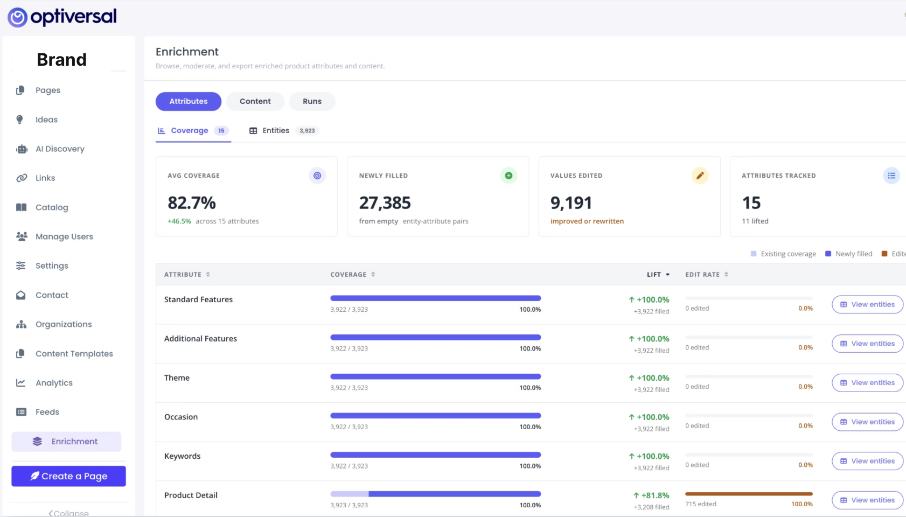906x517 pixels.
Task: Collapse the sidebar navigation
Action: (69, 513)
